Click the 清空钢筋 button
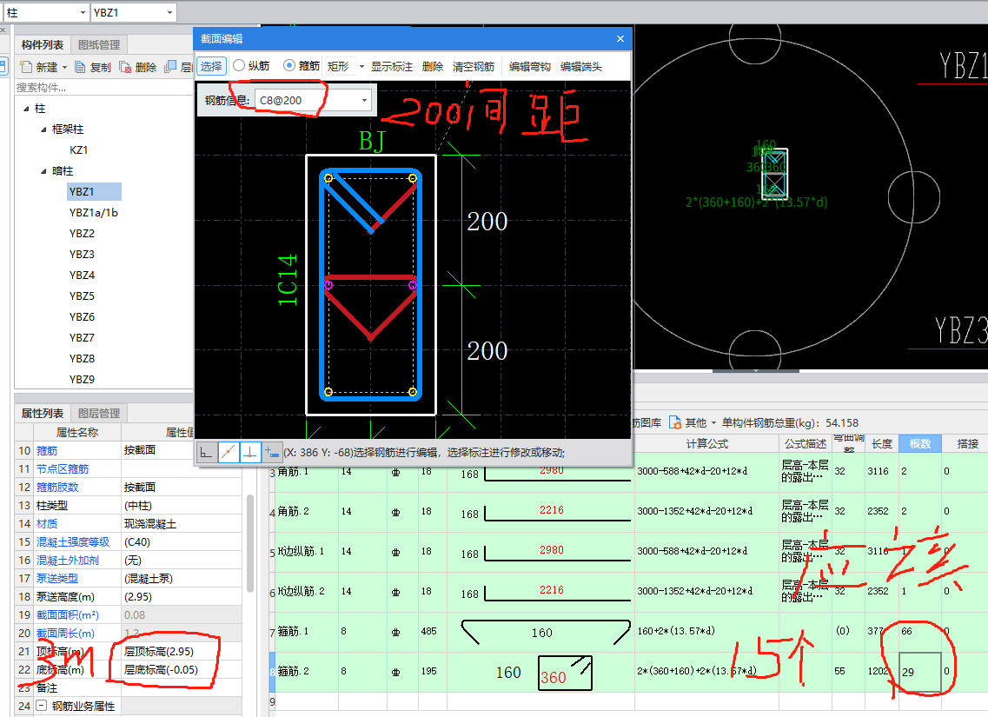This screenshot has height=717, width=988. pyautogui.click(x=474, y=66)
